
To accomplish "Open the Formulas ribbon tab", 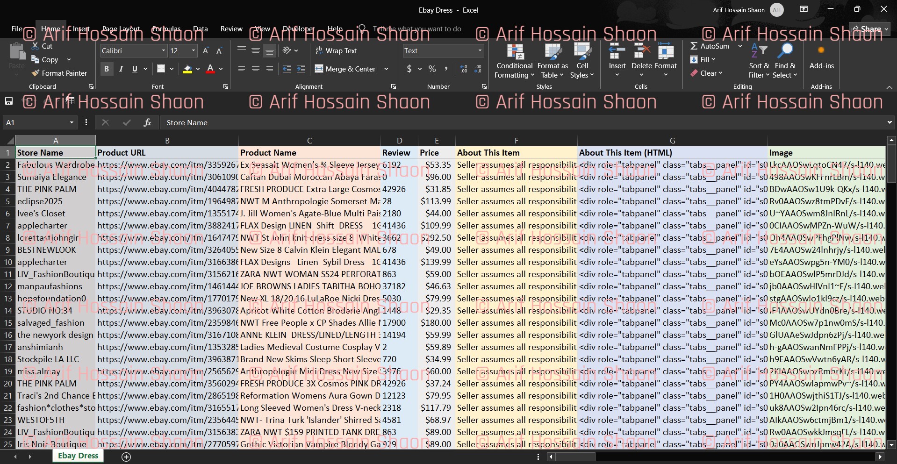I will click(x=166, y=29).
